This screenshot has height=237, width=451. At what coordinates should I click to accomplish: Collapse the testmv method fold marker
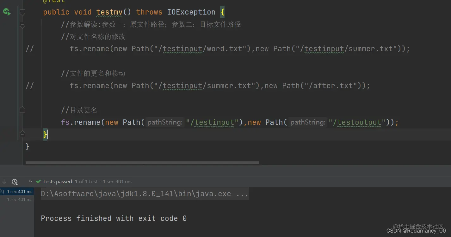point(22,12)
